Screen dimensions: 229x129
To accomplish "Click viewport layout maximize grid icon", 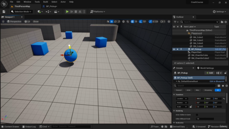I will click(x=169, y=21).
